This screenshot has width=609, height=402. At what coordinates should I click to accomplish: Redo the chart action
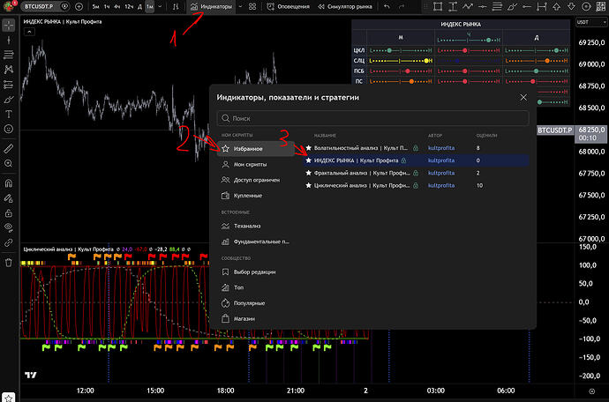[x=402, y=6]
